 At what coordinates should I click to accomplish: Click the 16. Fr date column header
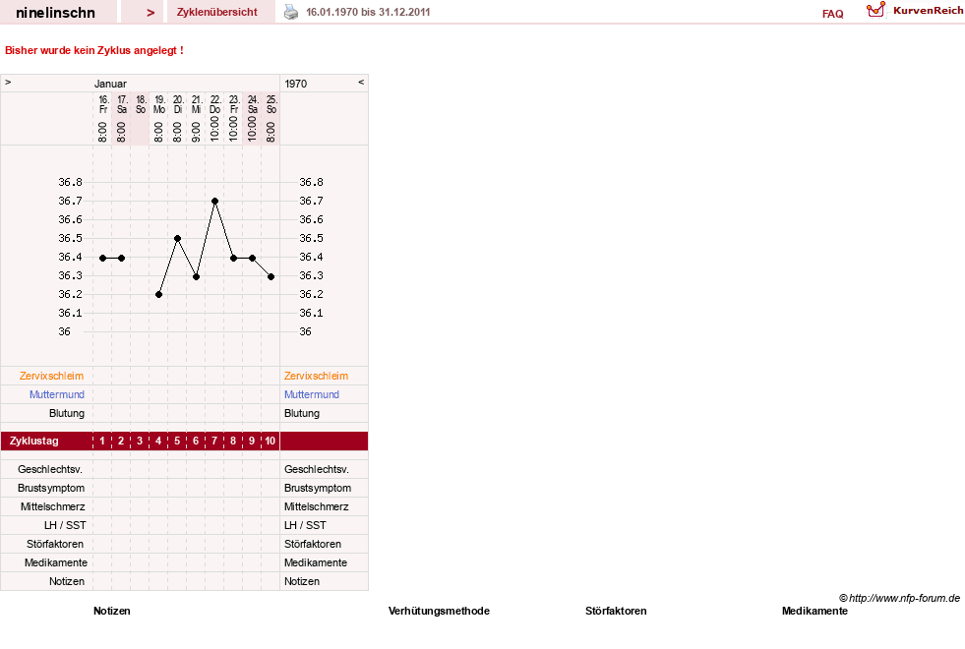coord(102,118)
